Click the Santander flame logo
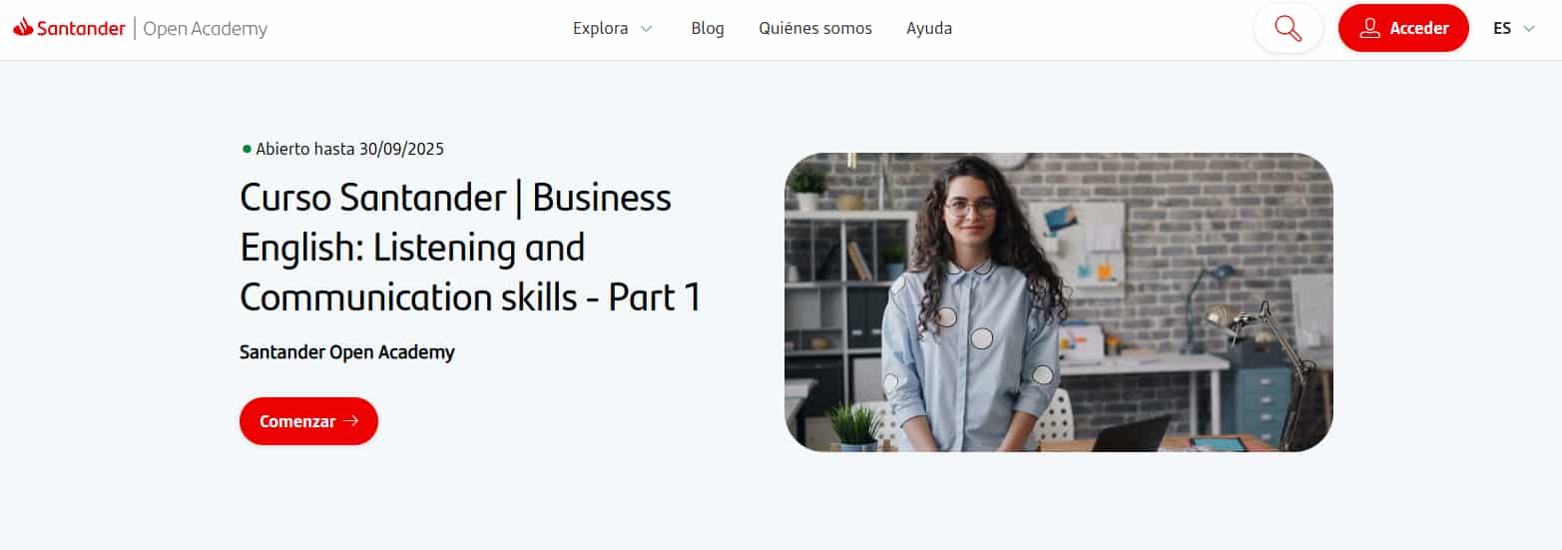 click(x=24, y=27)
